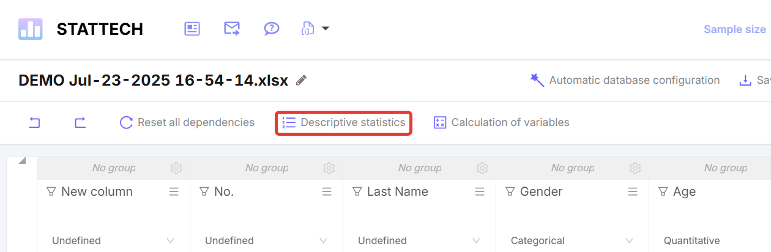Expand the file export dropdown arrow
This screenshot has width=771, height=252.
tap(326, 28)
